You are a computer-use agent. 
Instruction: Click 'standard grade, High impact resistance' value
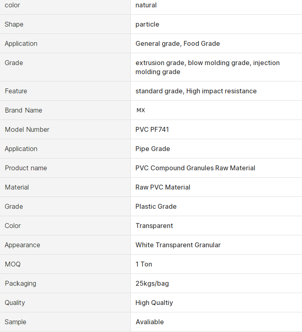coord(196,91)
